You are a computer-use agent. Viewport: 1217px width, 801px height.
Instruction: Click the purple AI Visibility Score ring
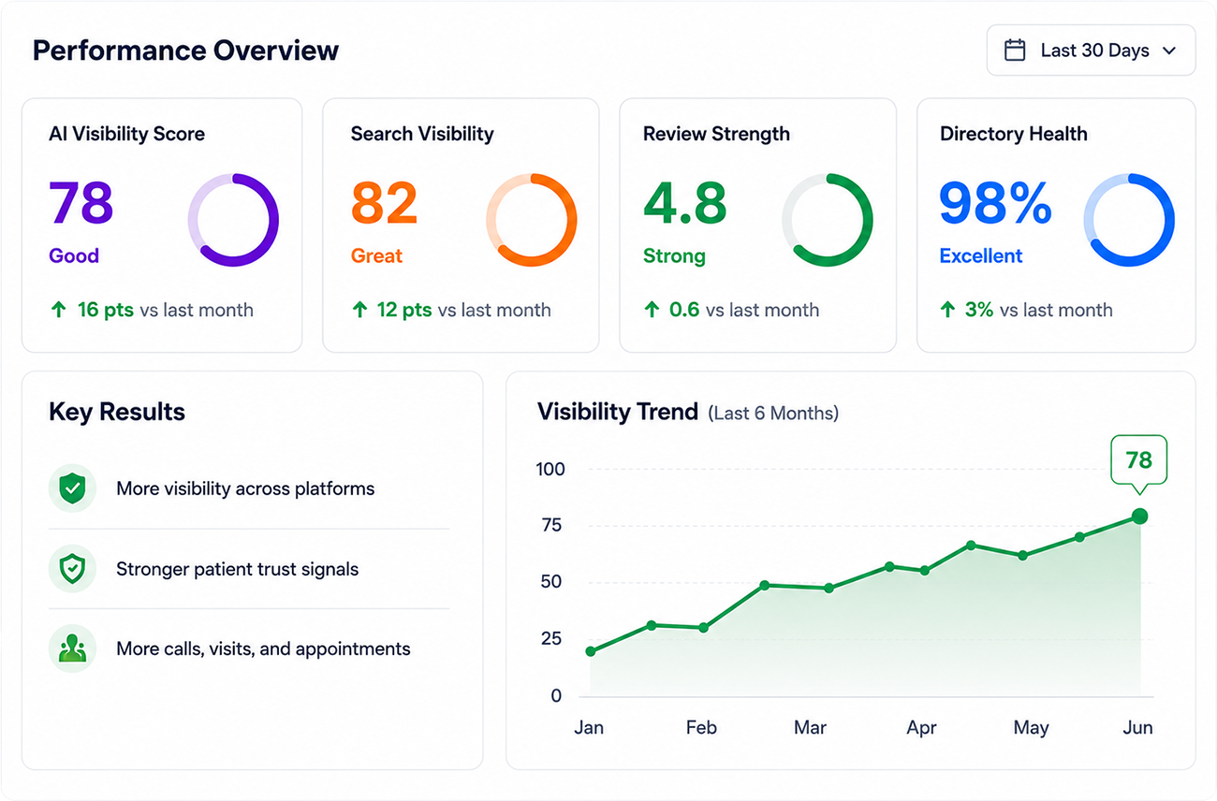233,220
